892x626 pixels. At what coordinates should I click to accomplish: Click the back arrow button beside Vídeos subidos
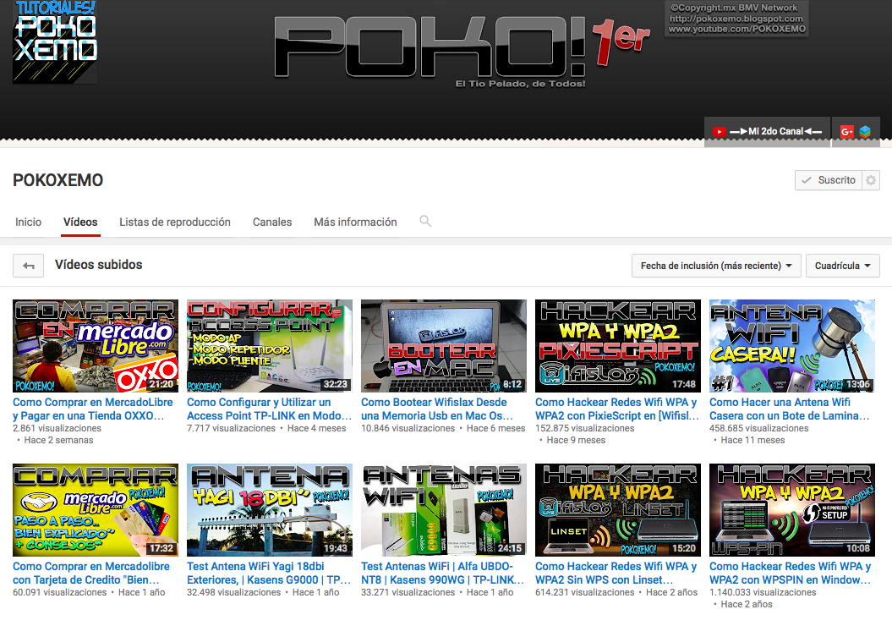pyautogui.click(x=29, y=266)
